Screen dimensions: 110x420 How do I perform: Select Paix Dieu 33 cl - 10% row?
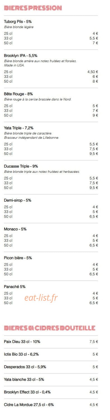(x=51, y=342)
